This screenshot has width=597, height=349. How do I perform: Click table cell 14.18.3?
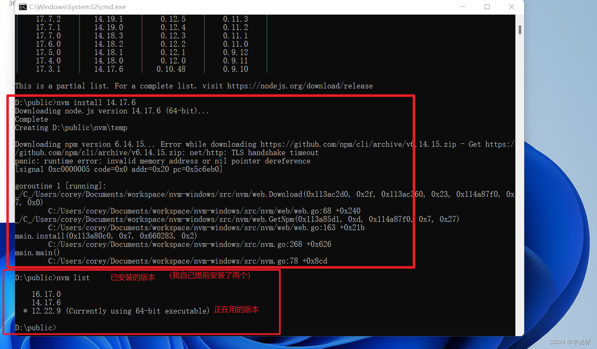click(109, 36)
